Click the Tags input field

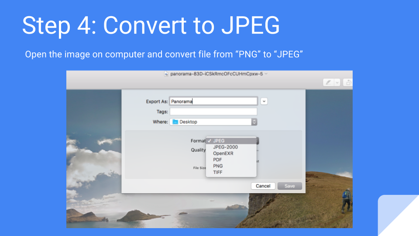(213, 112)
